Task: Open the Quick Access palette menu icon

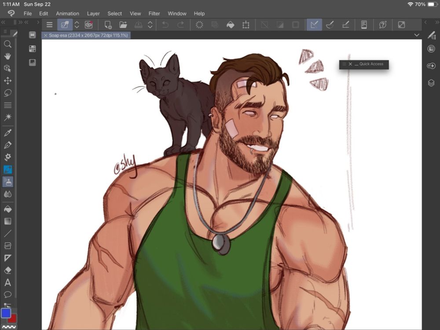Action: [345, 64]
